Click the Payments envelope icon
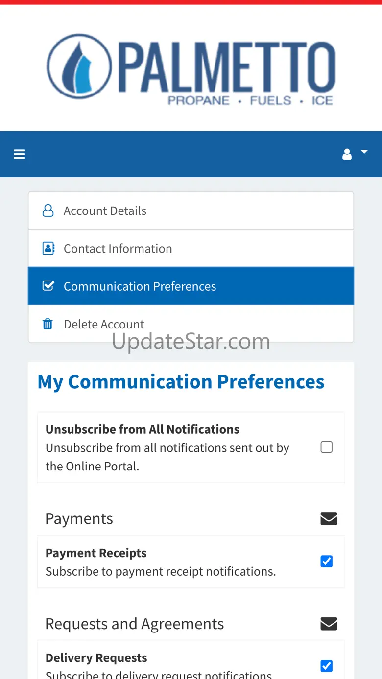Image resolution: width=382 pixels, height=679 pixels. (329, 518)
